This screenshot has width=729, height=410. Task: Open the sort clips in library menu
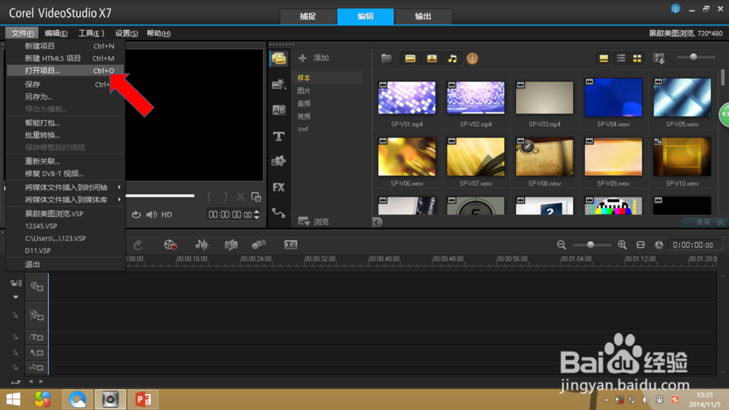click(x=659, y=58)
